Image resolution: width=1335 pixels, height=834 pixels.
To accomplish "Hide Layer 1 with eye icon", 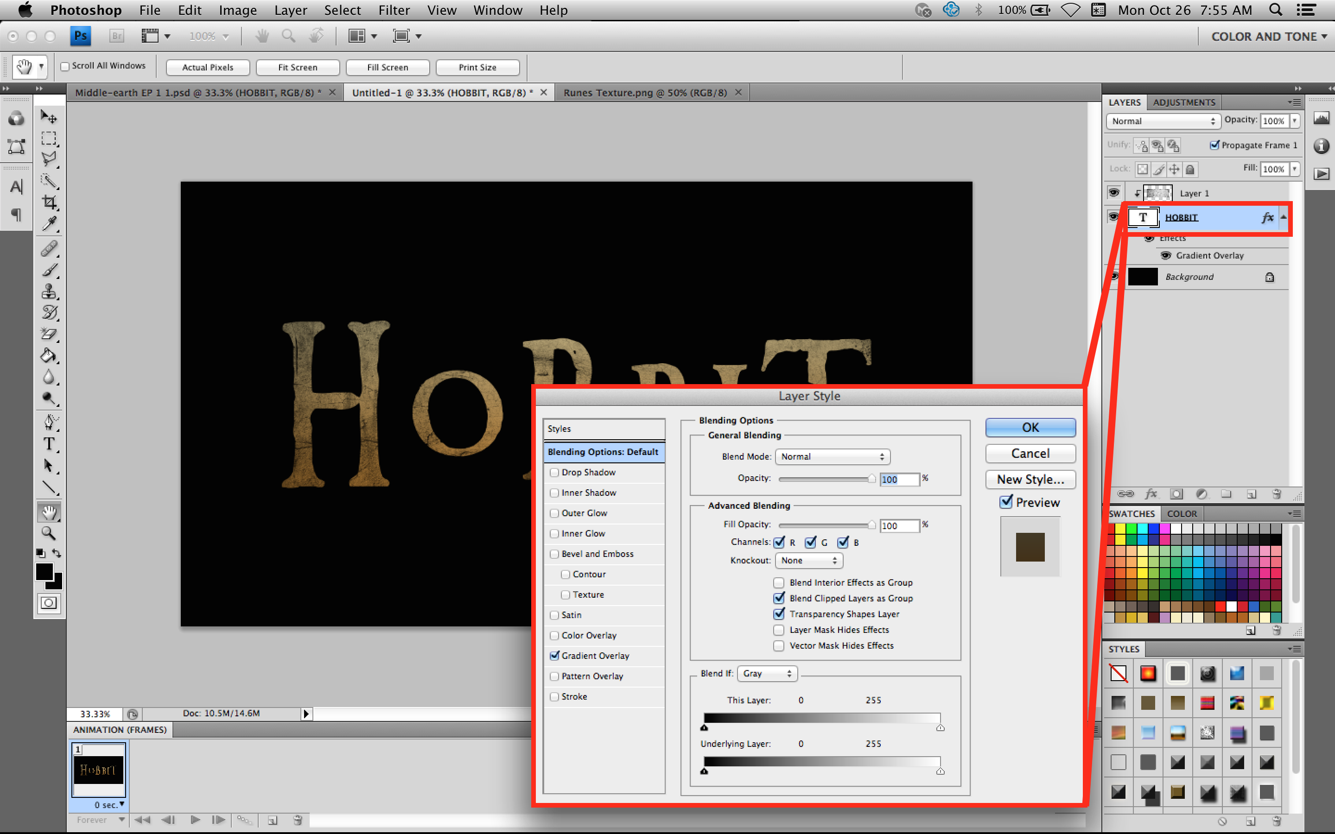I will (1114, 192).
